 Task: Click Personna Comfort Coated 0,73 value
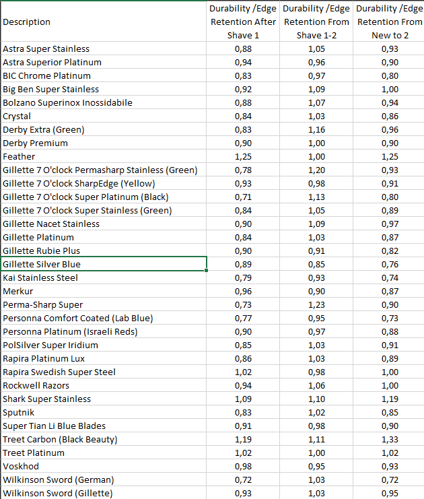389,319
